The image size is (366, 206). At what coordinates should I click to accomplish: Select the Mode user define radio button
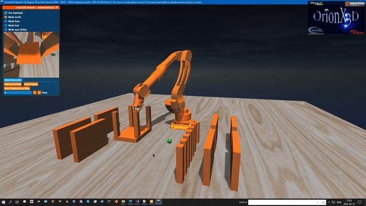click(6, 30)
